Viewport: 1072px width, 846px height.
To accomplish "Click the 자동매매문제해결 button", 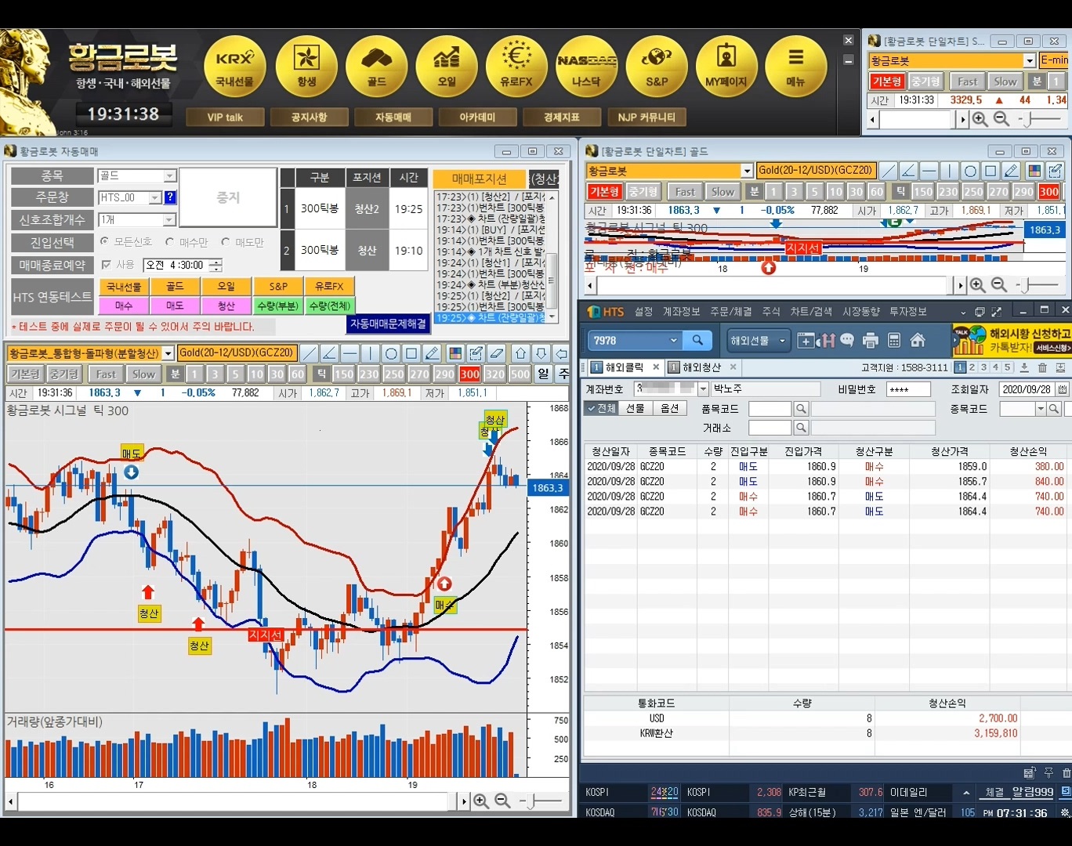I will click(x=389, y=324).
